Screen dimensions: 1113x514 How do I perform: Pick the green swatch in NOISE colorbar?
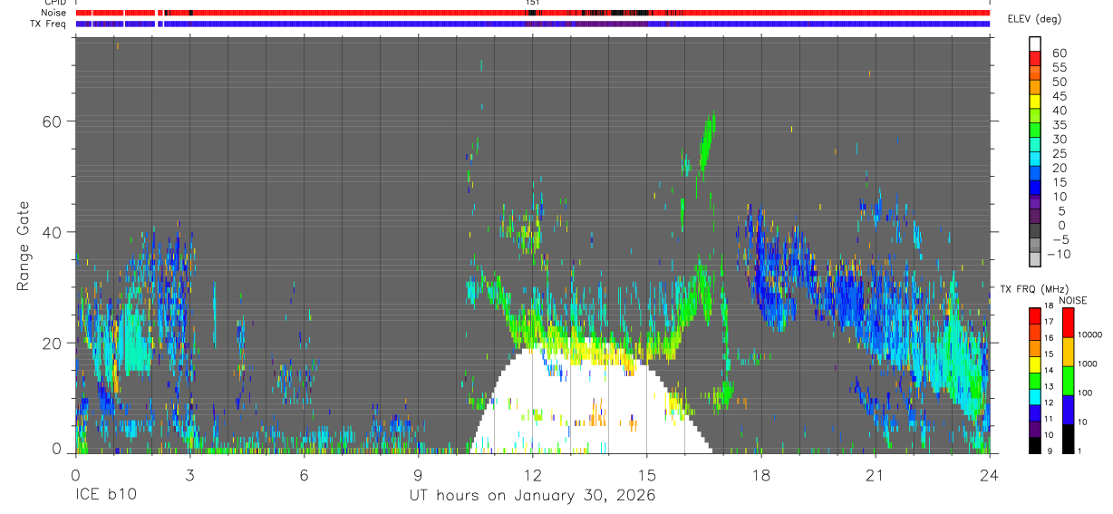click(1068, 380)
